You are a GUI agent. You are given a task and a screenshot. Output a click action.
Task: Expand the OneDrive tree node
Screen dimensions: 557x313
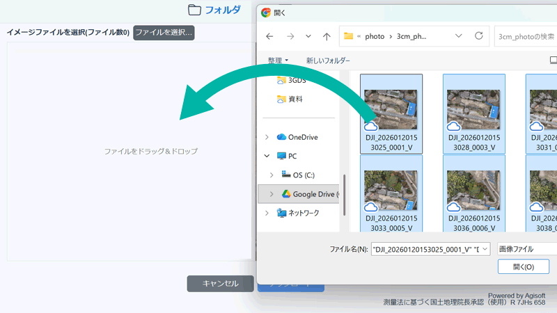(267, 137)
